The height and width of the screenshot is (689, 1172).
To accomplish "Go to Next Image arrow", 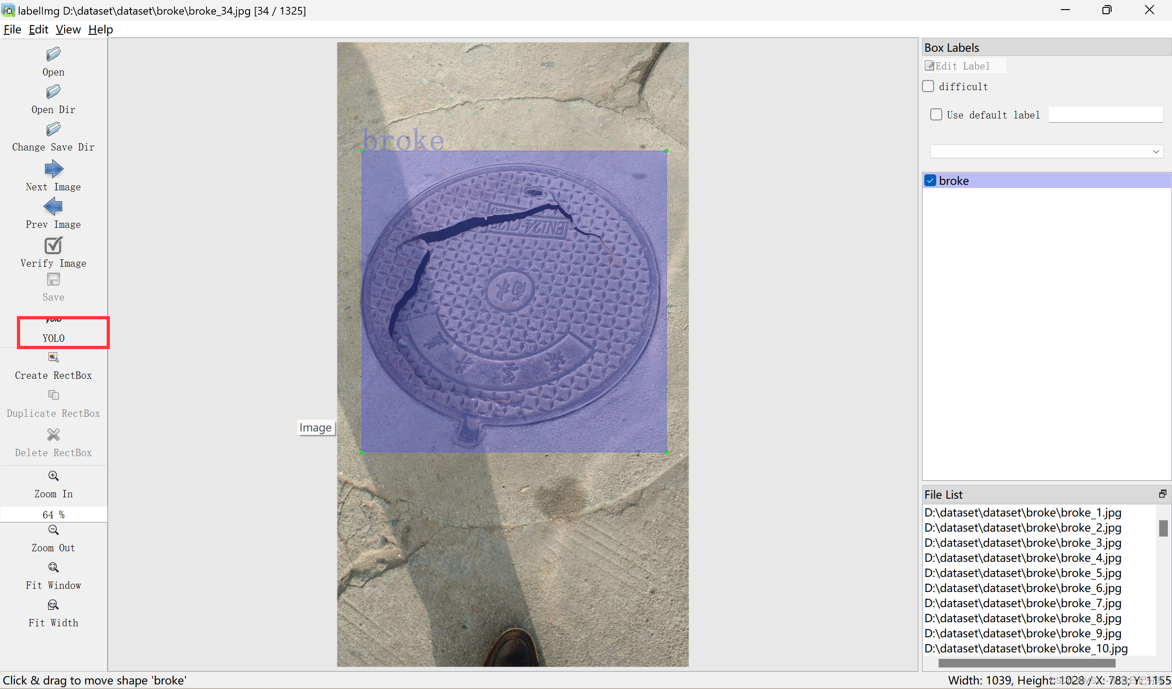I will tap(53, 169).
